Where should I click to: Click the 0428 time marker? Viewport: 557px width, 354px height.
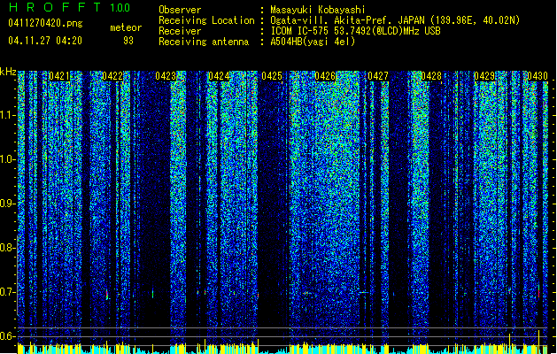click(431, 76)
